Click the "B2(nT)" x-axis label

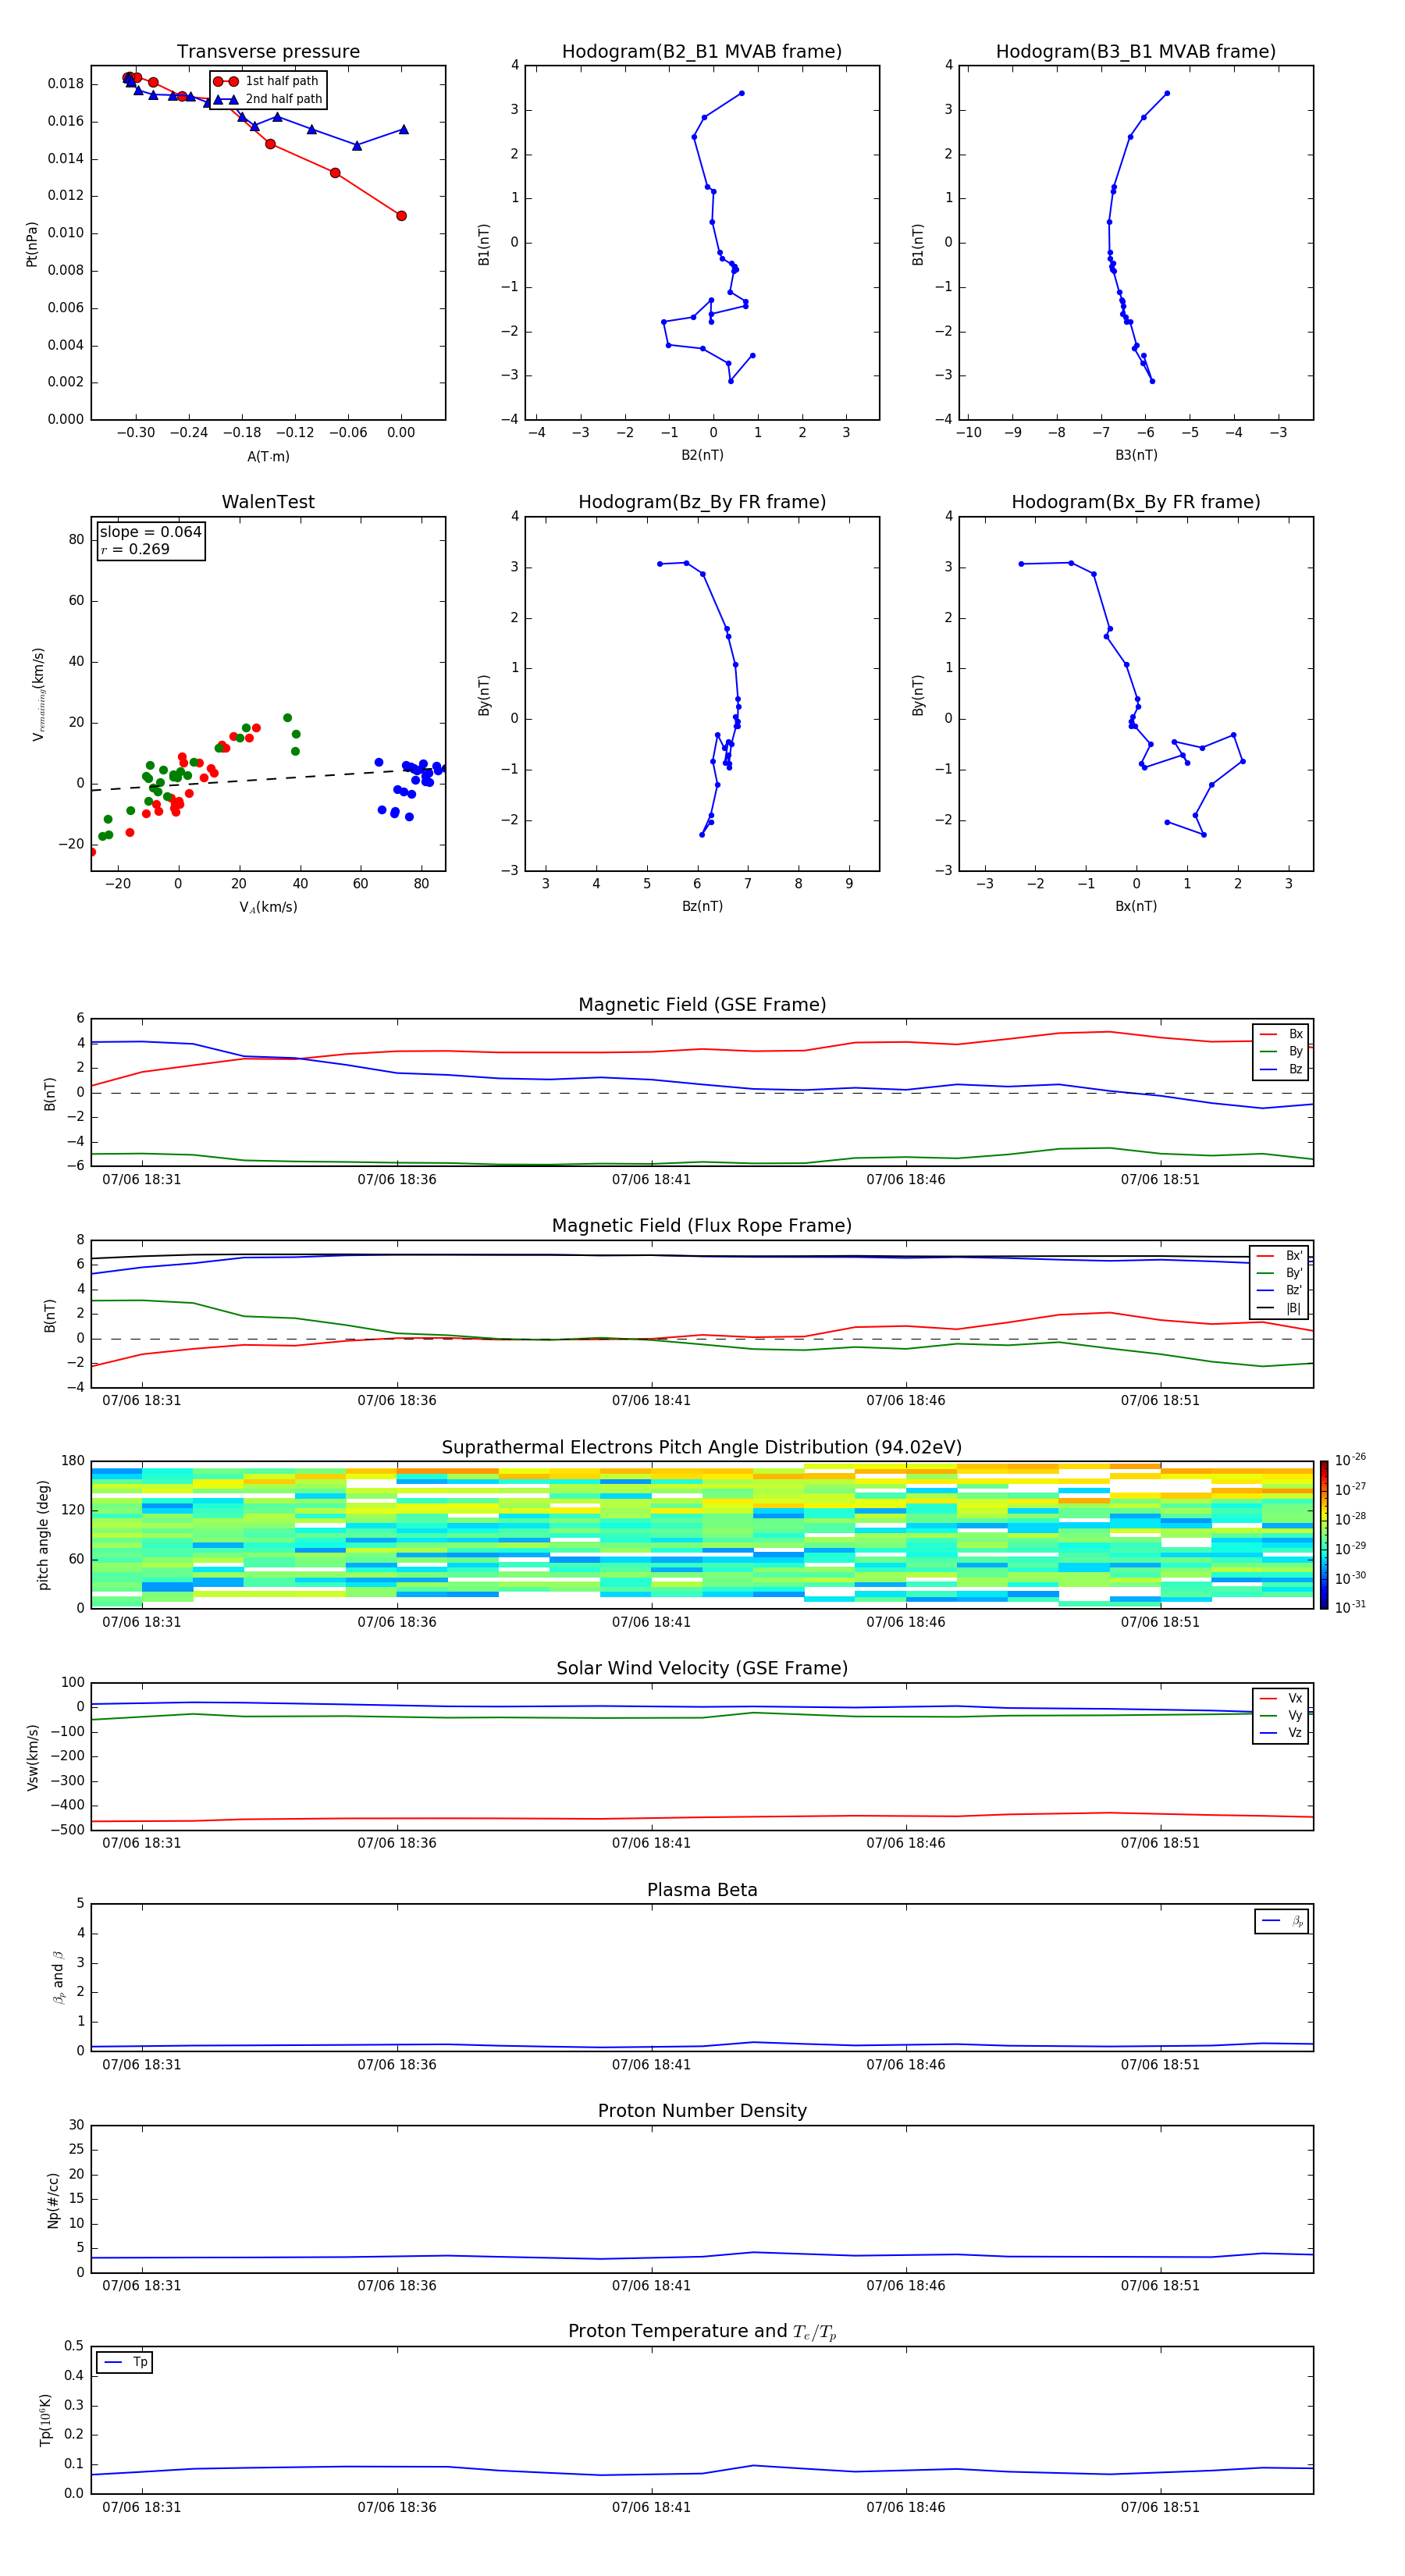[x=702, y=455]
